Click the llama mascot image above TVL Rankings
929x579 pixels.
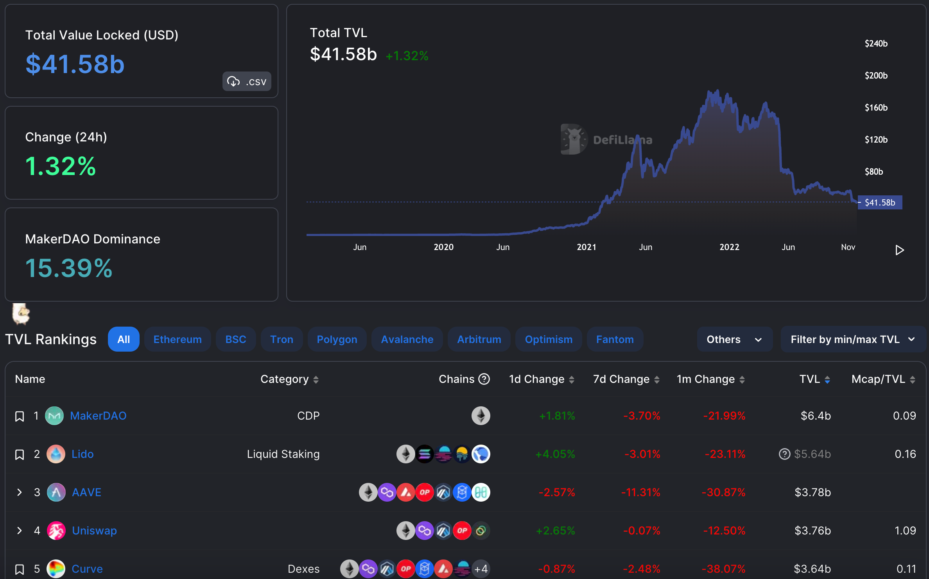pyautogui.click(x=21, y=314)
